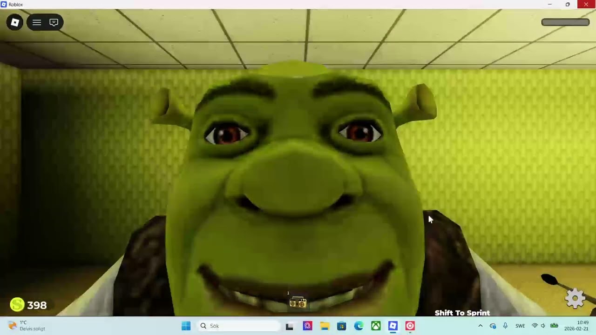Click the yellow coin currency icon
This screenshot has height=335, width=596.
pos(17,305)
